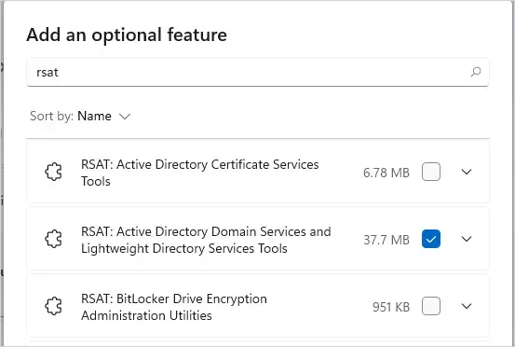Click the 37.7 MB size value
Image resolution: width=515 pixels, height=347 pixels.
tap(386, 240)
